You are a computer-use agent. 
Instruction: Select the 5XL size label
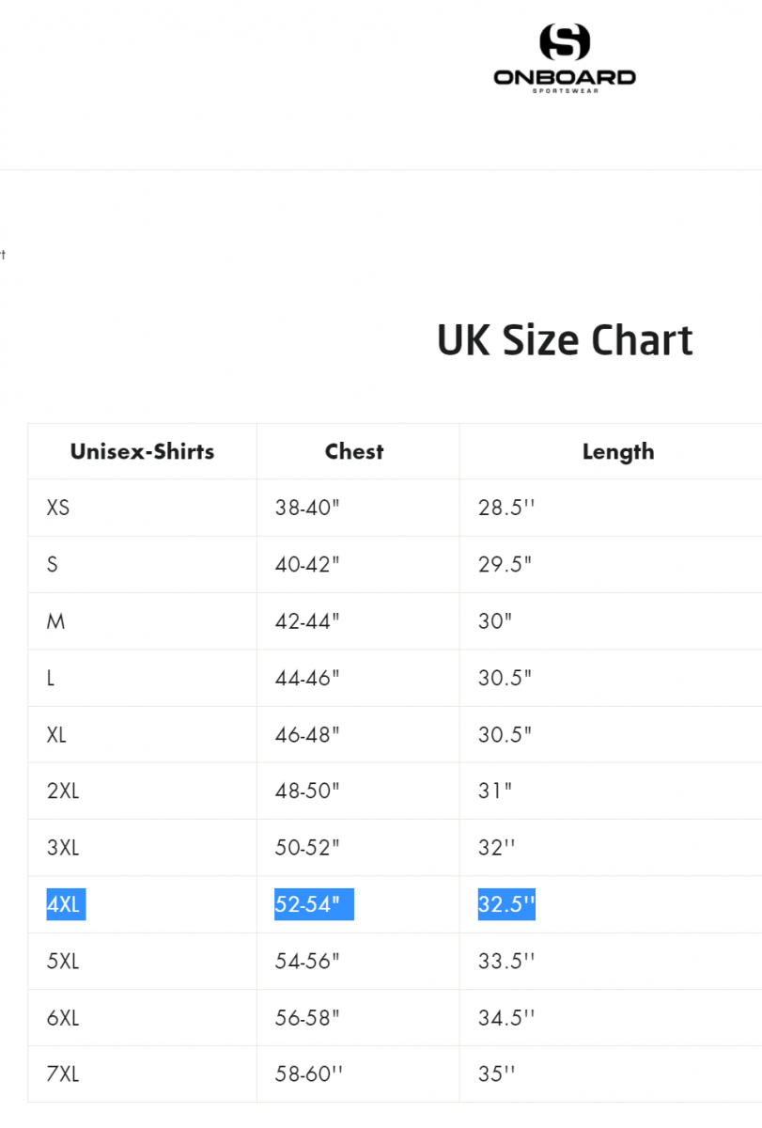click(63, 961)
